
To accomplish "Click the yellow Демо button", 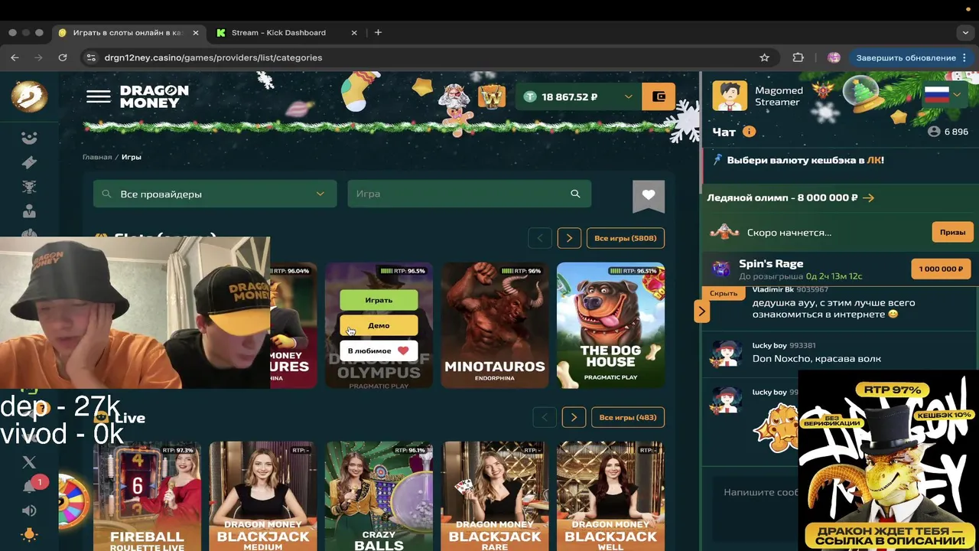I will coord(379,325).
